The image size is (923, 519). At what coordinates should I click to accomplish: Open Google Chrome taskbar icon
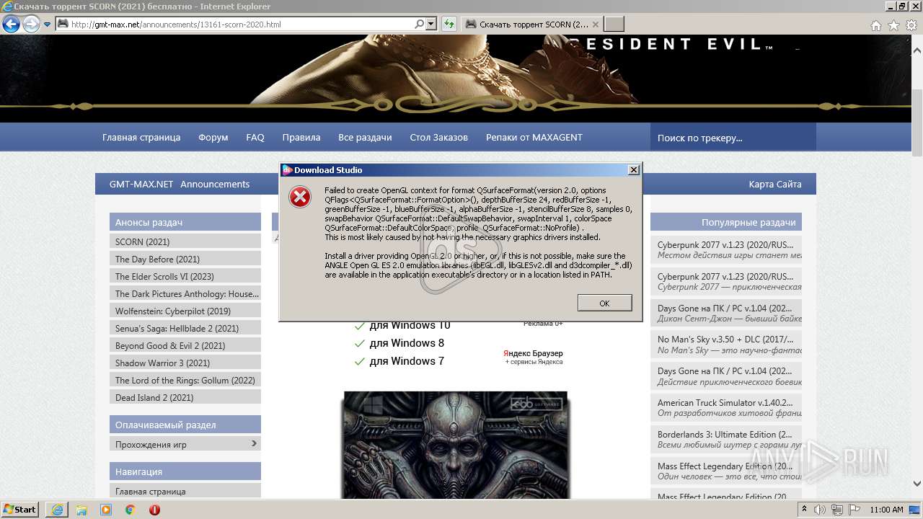coord(131,509)
